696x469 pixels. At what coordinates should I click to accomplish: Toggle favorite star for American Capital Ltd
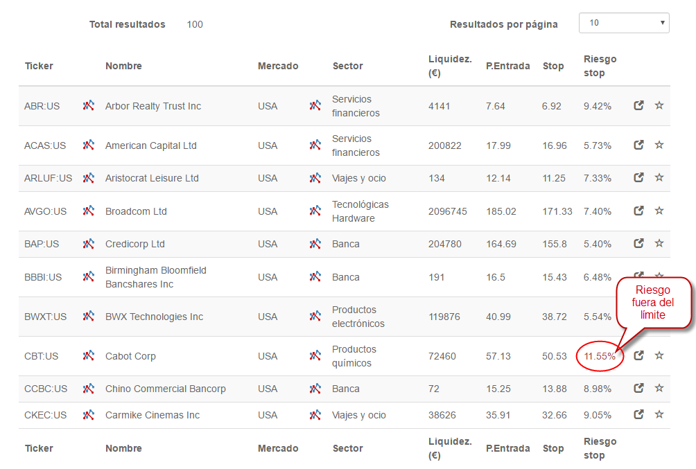[x=659, y=145]
